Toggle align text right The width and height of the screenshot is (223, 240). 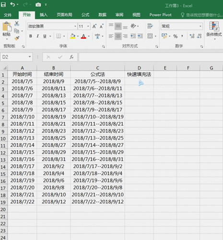point(125,36)
